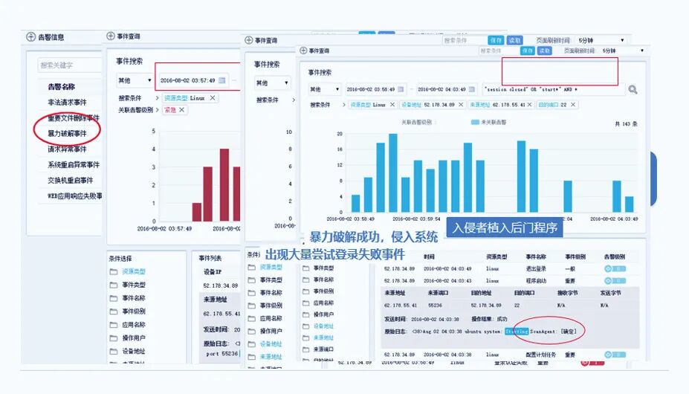Click the tallest blue bar in front chart

pos(393,172)
